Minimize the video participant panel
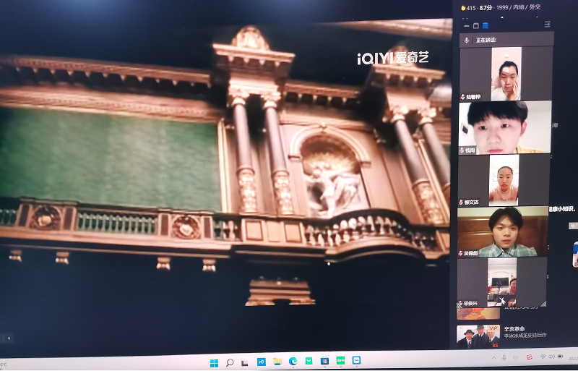 point(467,26)
